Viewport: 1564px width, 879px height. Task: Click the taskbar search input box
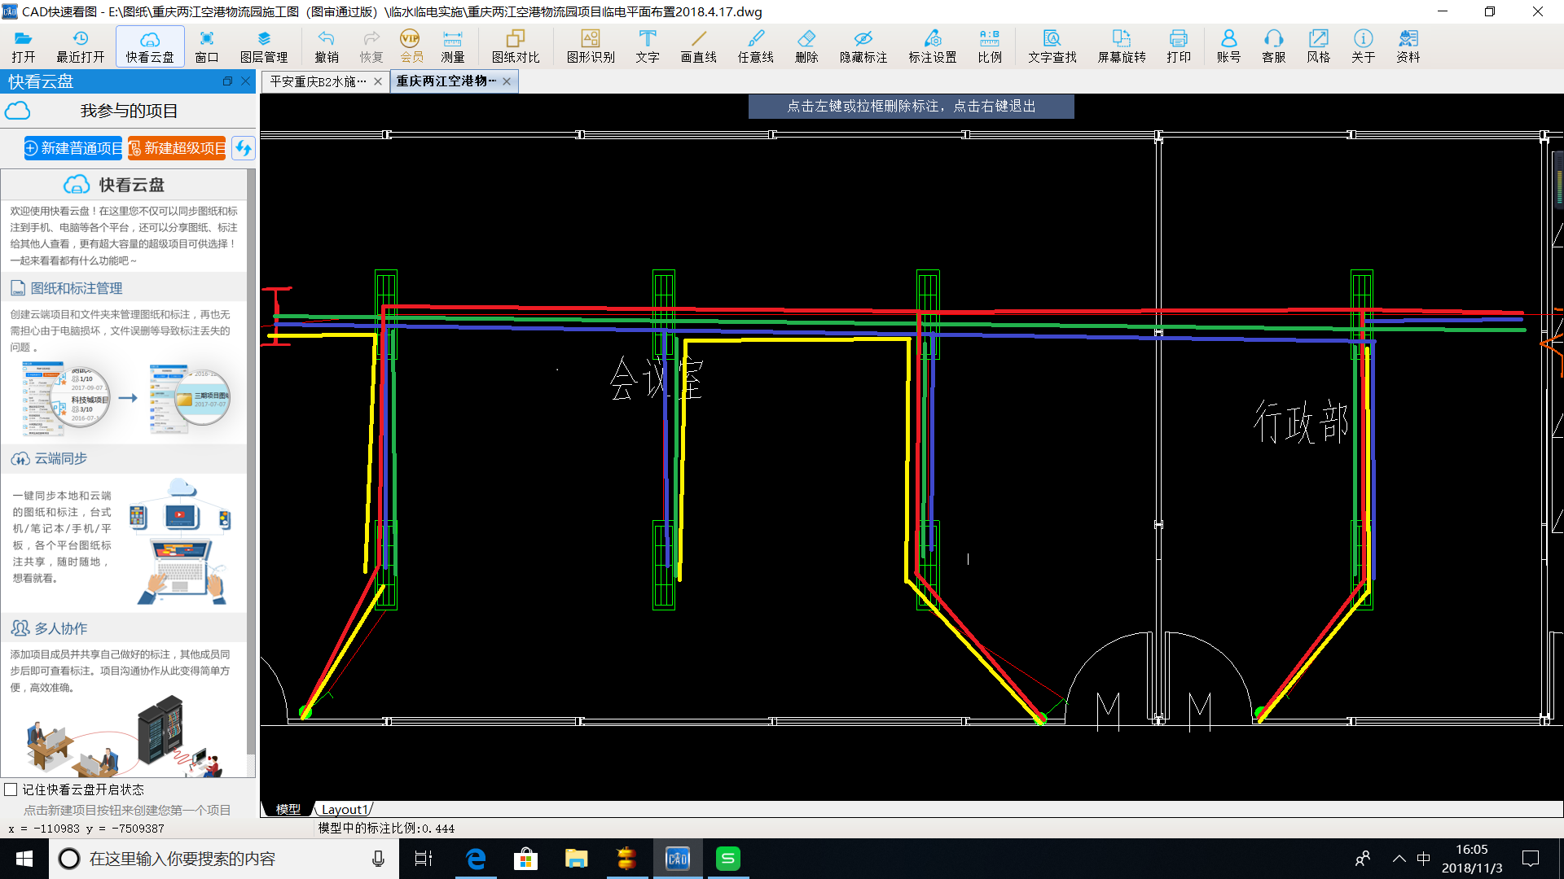[224, 859]
